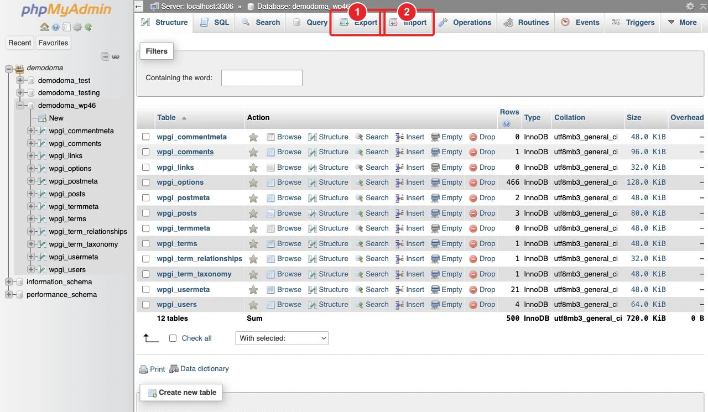Image resolution: width=708 pixels, height=412 pixels.
Task: Click Empty for wpgi_postmeta row
Action: pos(446,198)
